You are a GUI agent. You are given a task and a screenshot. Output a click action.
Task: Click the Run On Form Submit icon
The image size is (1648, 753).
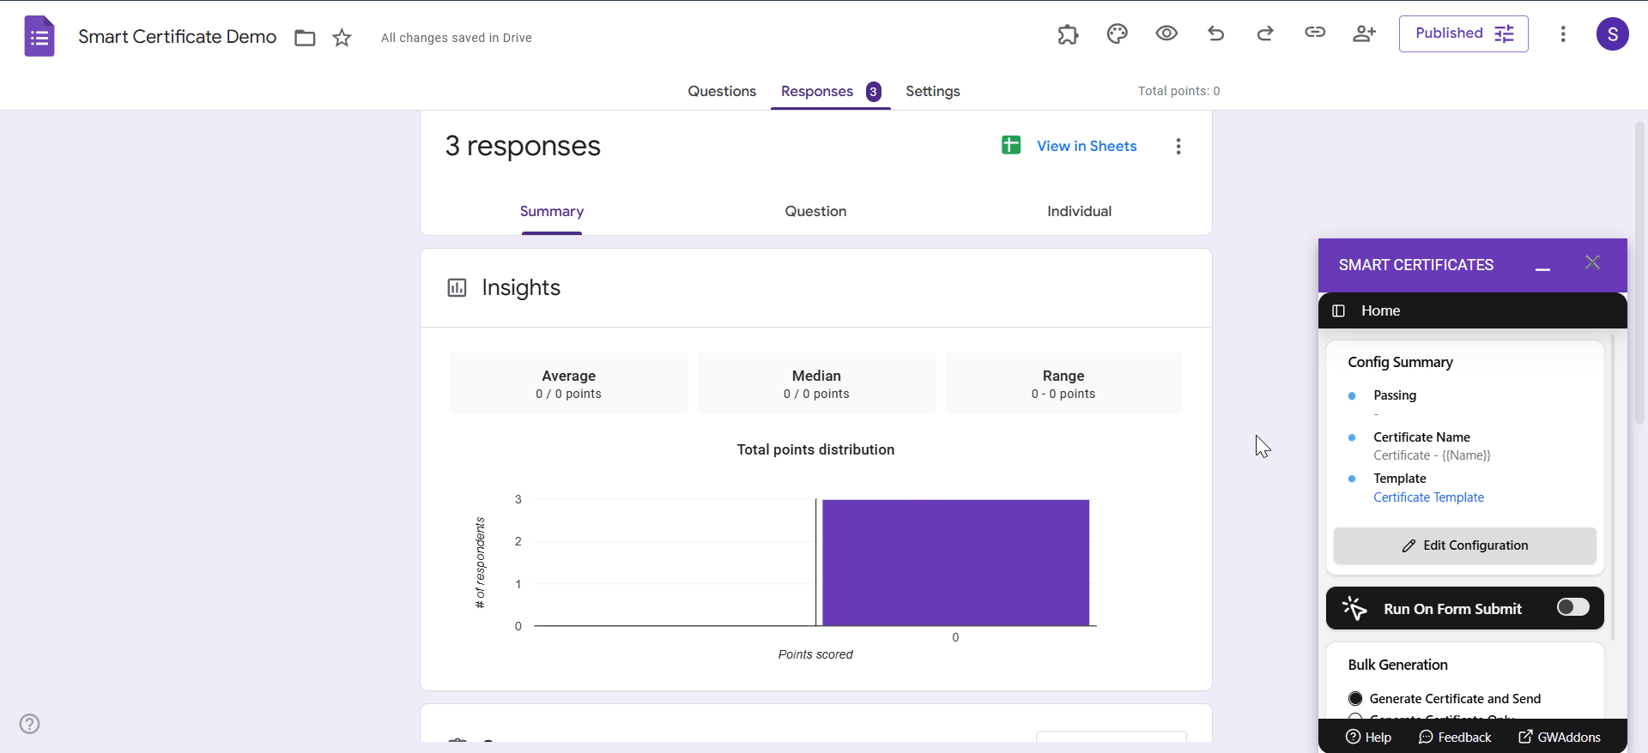click(x=1354, y=608)
